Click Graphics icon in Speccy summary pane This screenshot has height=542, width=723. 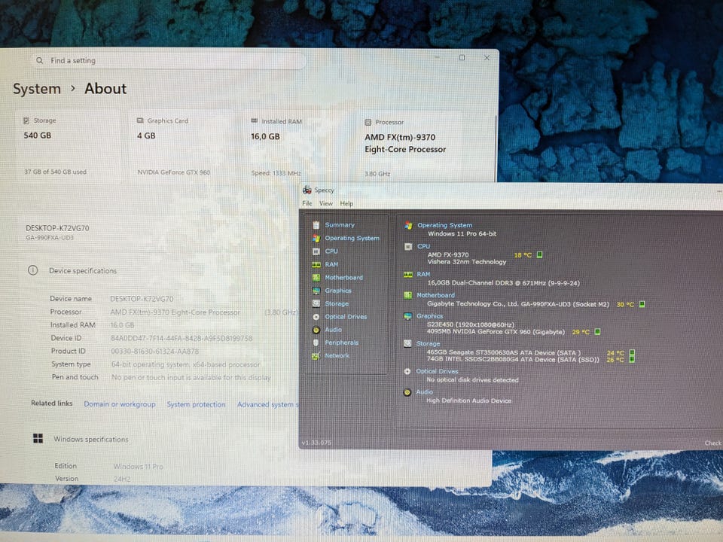pos(407,316)
